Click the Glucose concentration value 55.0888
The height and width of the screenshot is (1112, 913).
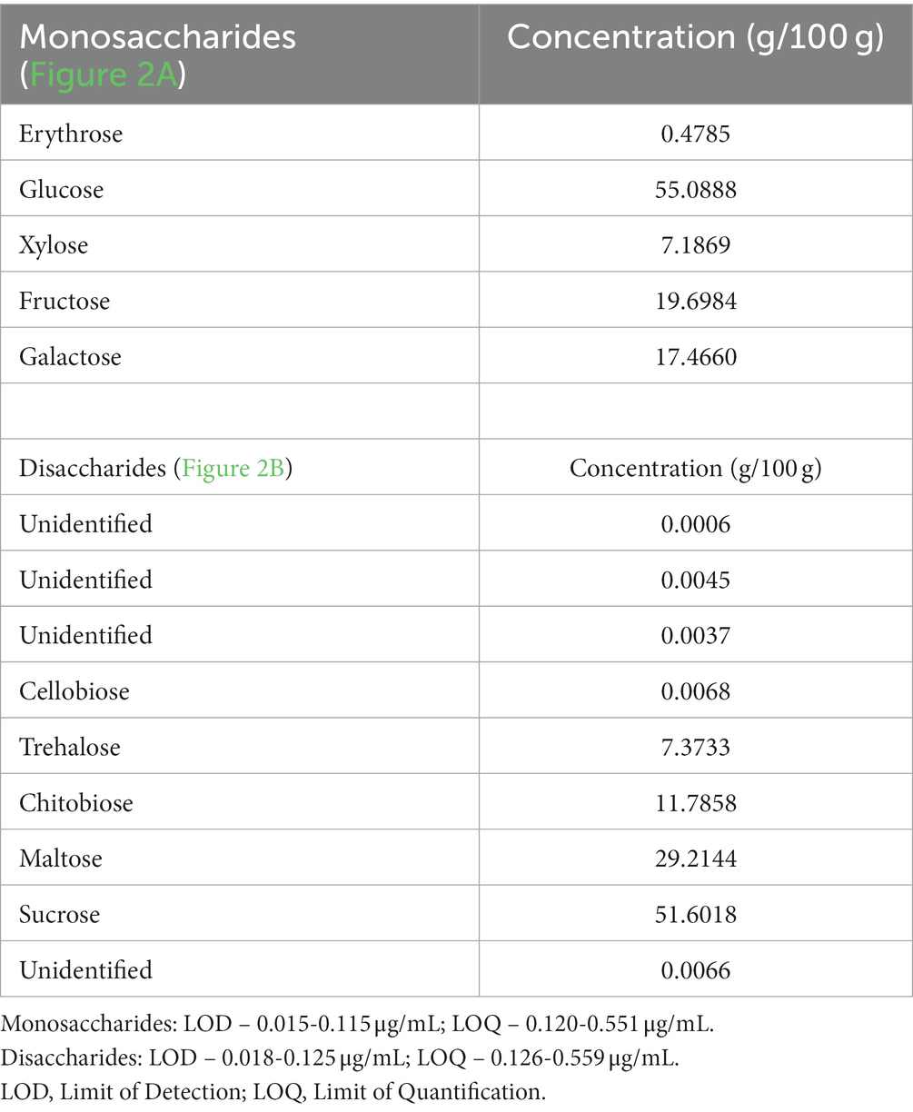tap(696, 189)
